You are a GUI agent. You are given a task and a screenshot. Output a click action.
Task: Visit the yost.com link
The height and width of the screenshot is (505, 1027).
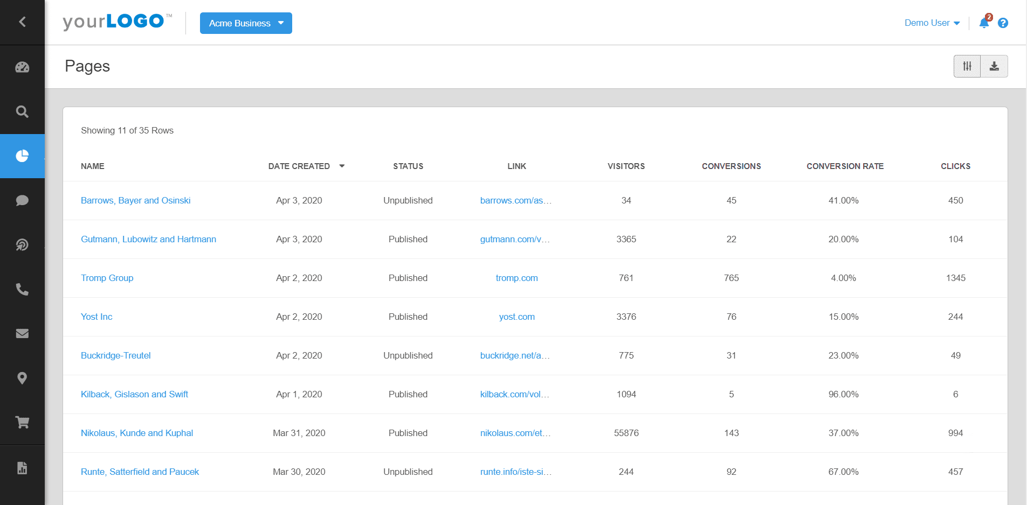(516, 317)
